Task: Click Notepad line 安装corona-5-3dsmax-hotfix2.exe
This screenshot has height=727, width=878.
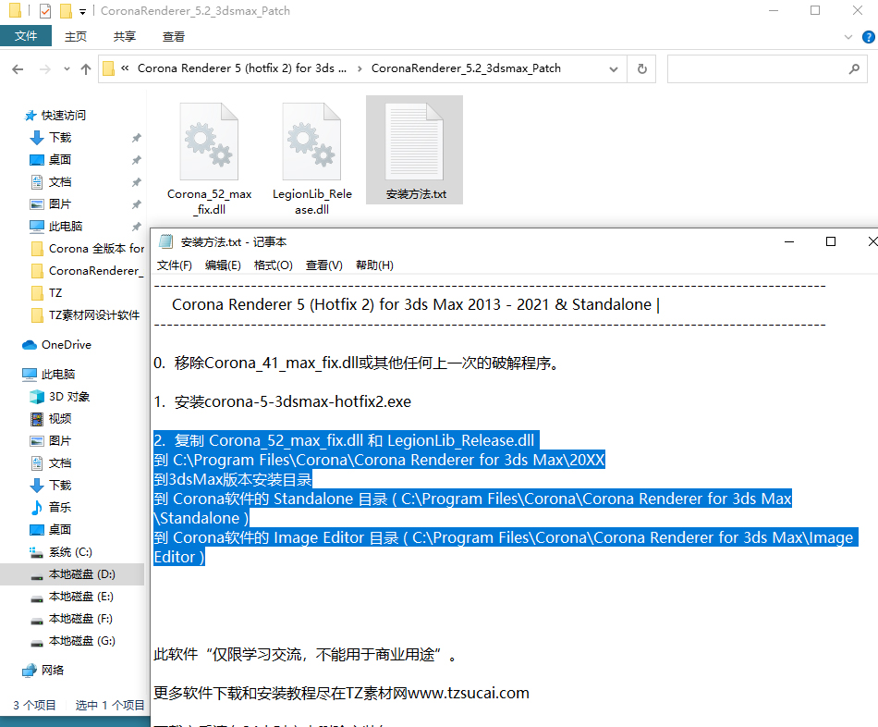Action: point(282,402)
